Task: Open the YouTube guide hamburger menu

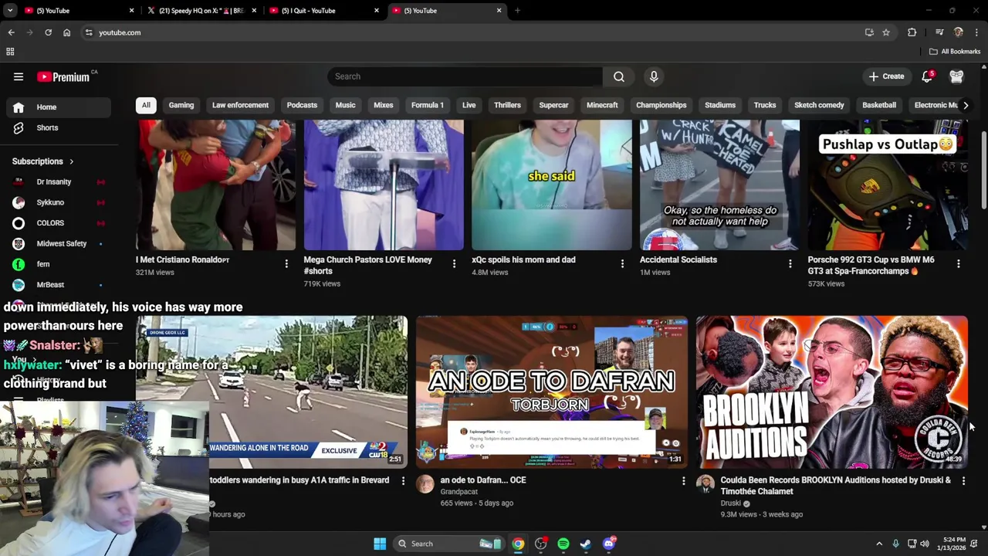Action: pos(19,76)
